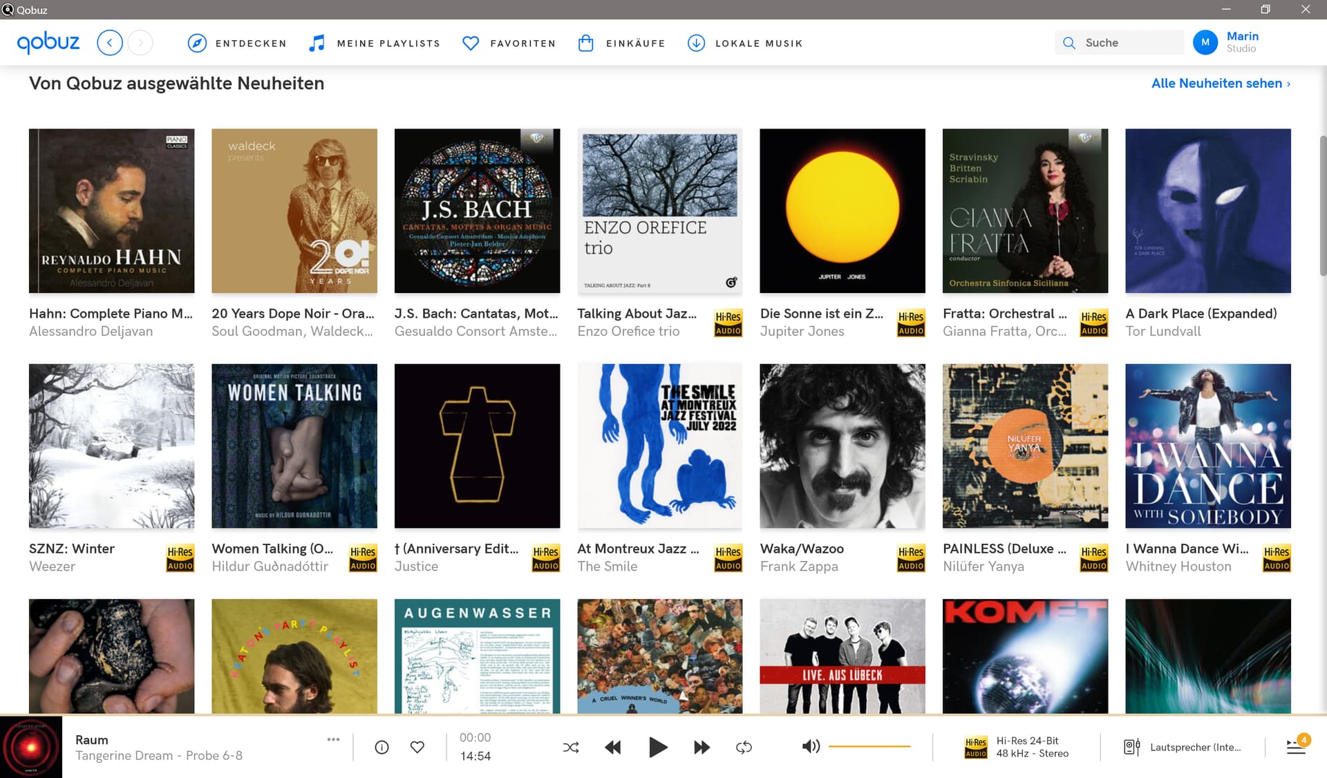The width and height of the screenshot is (1327, 778).
Task: Open the Marin profile avatar
Action: tap(1205, 43)
